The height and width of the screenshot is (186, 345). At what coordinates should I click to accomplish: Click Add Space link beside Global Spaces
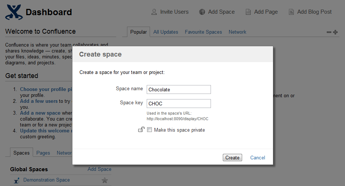[x=100, y=169]
